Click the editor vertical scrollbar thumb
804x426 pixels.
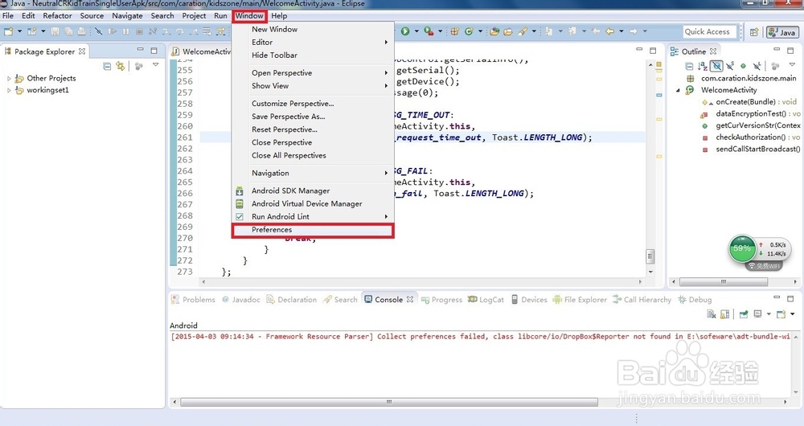650,256
